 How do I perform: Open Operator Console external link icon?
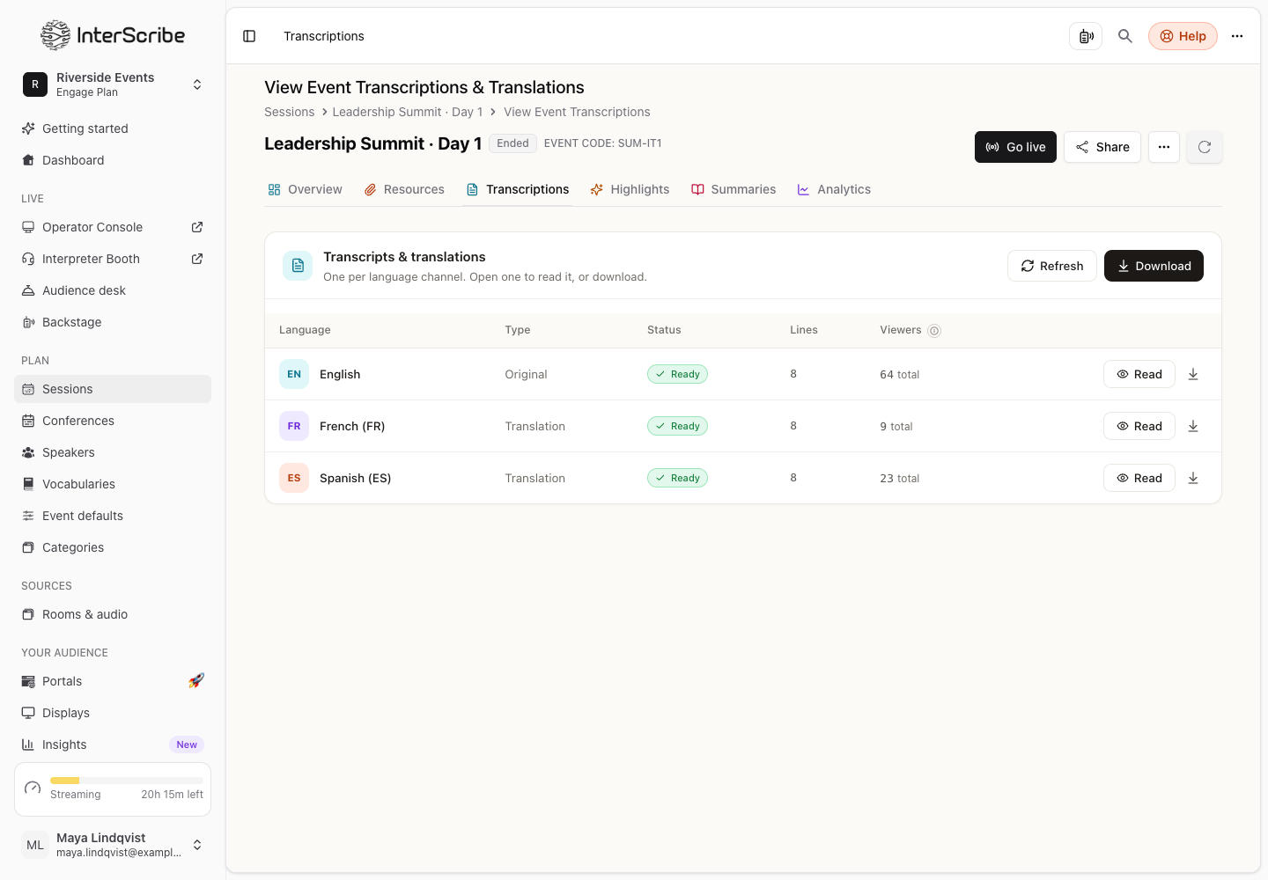(x=197, y=227)
